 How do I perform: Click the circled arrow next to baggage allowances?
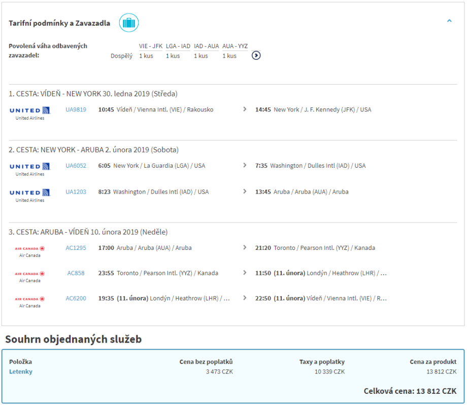click(x=256, y=55)
